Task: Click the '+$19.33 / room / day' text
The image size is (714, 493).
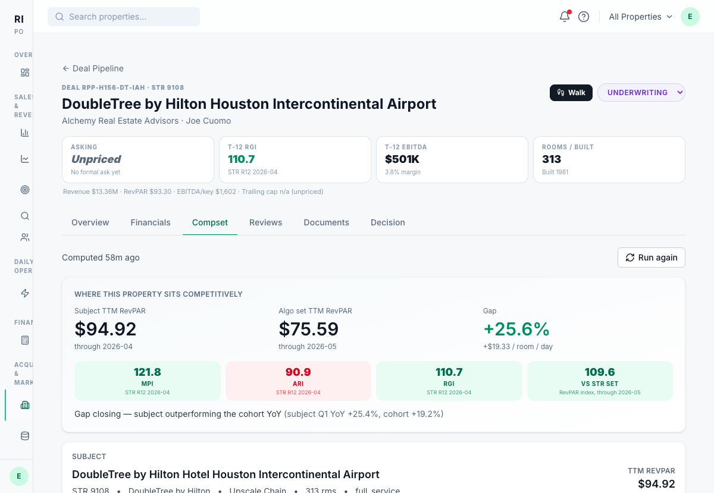Action: coord(518,347)
